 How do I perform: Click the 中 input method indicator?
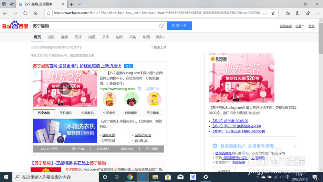287,177
